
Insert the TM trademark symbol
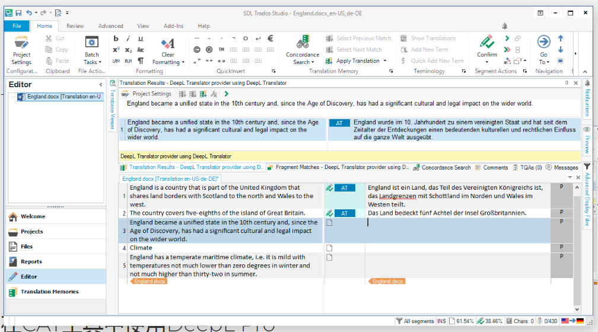click(x=221, y=50)
